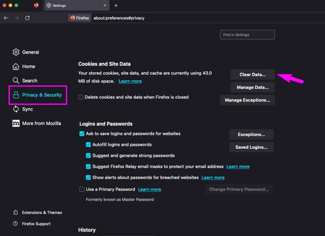Reload the current page
Viewport: 325px width, 236px height.
point(27,18)
